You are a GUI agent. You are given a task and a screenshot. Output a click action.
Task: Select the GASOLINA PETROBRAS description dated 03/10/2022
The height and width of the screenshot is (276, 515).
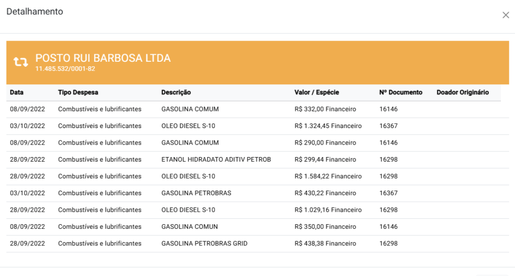pyautogui.click(x=196, y=193)
